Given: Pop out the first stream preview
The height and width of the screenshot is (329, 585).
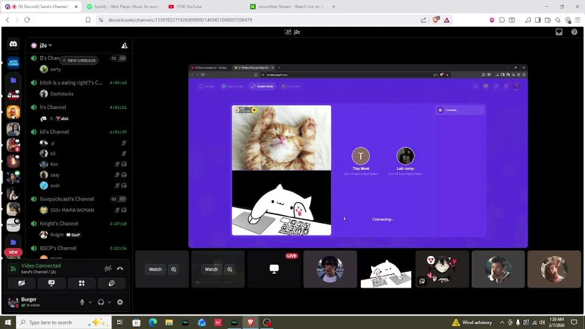Looking at the screenshot, I should (x=174, y=269).
